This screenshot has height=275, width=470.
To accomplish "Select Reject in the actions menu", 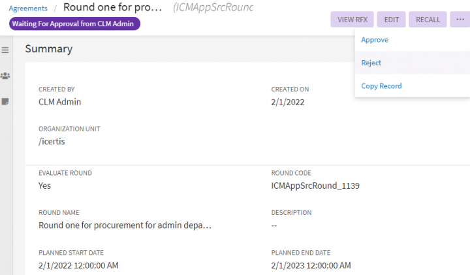I will click(371, 63).
